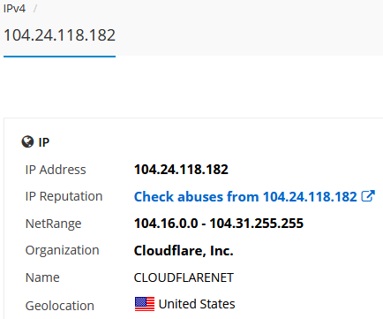Click the IP Reputation field label
This screenshot has width=383, height=319.
tap(64, 196)
